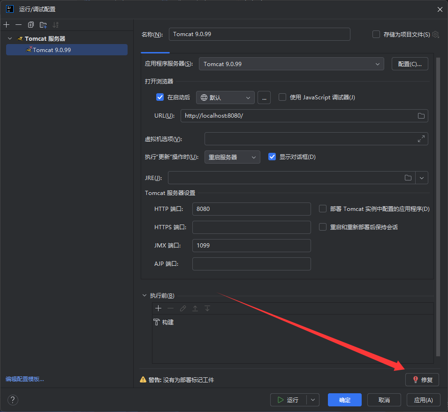
Task: Click the vertical scrollbar of settings panel
Action: (438, 207)
